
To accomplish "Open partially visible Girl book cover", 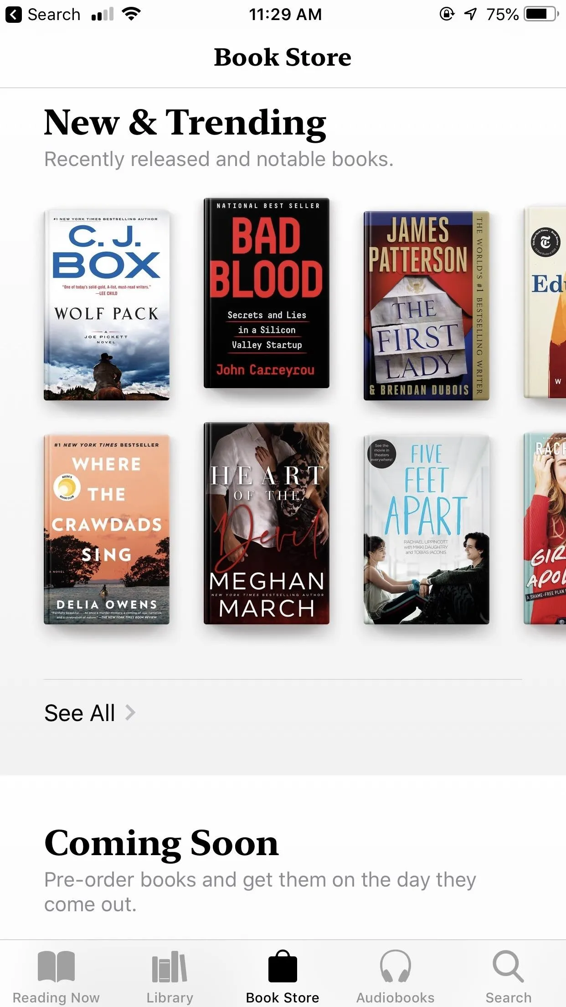I will [545, 528].
